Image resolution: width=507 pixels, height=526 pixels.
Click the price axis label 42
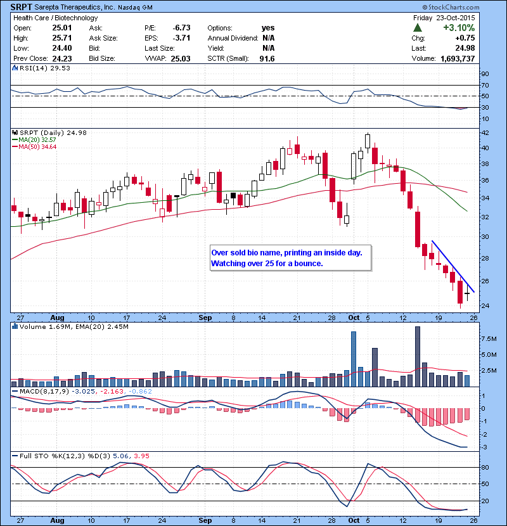[x=485, y=133]
